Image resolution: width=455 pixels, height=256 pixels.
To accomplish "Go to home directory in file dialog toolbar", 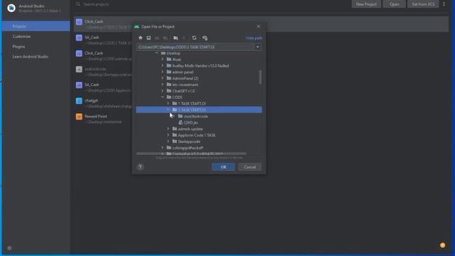I will tap(141, 38).
